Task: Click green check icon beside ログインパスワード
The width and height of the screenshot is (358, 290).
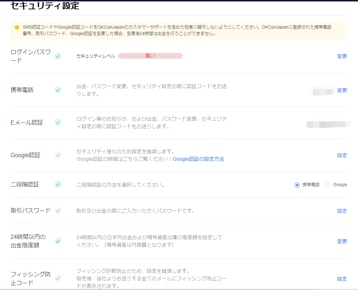Action: [x=58, y=56]
